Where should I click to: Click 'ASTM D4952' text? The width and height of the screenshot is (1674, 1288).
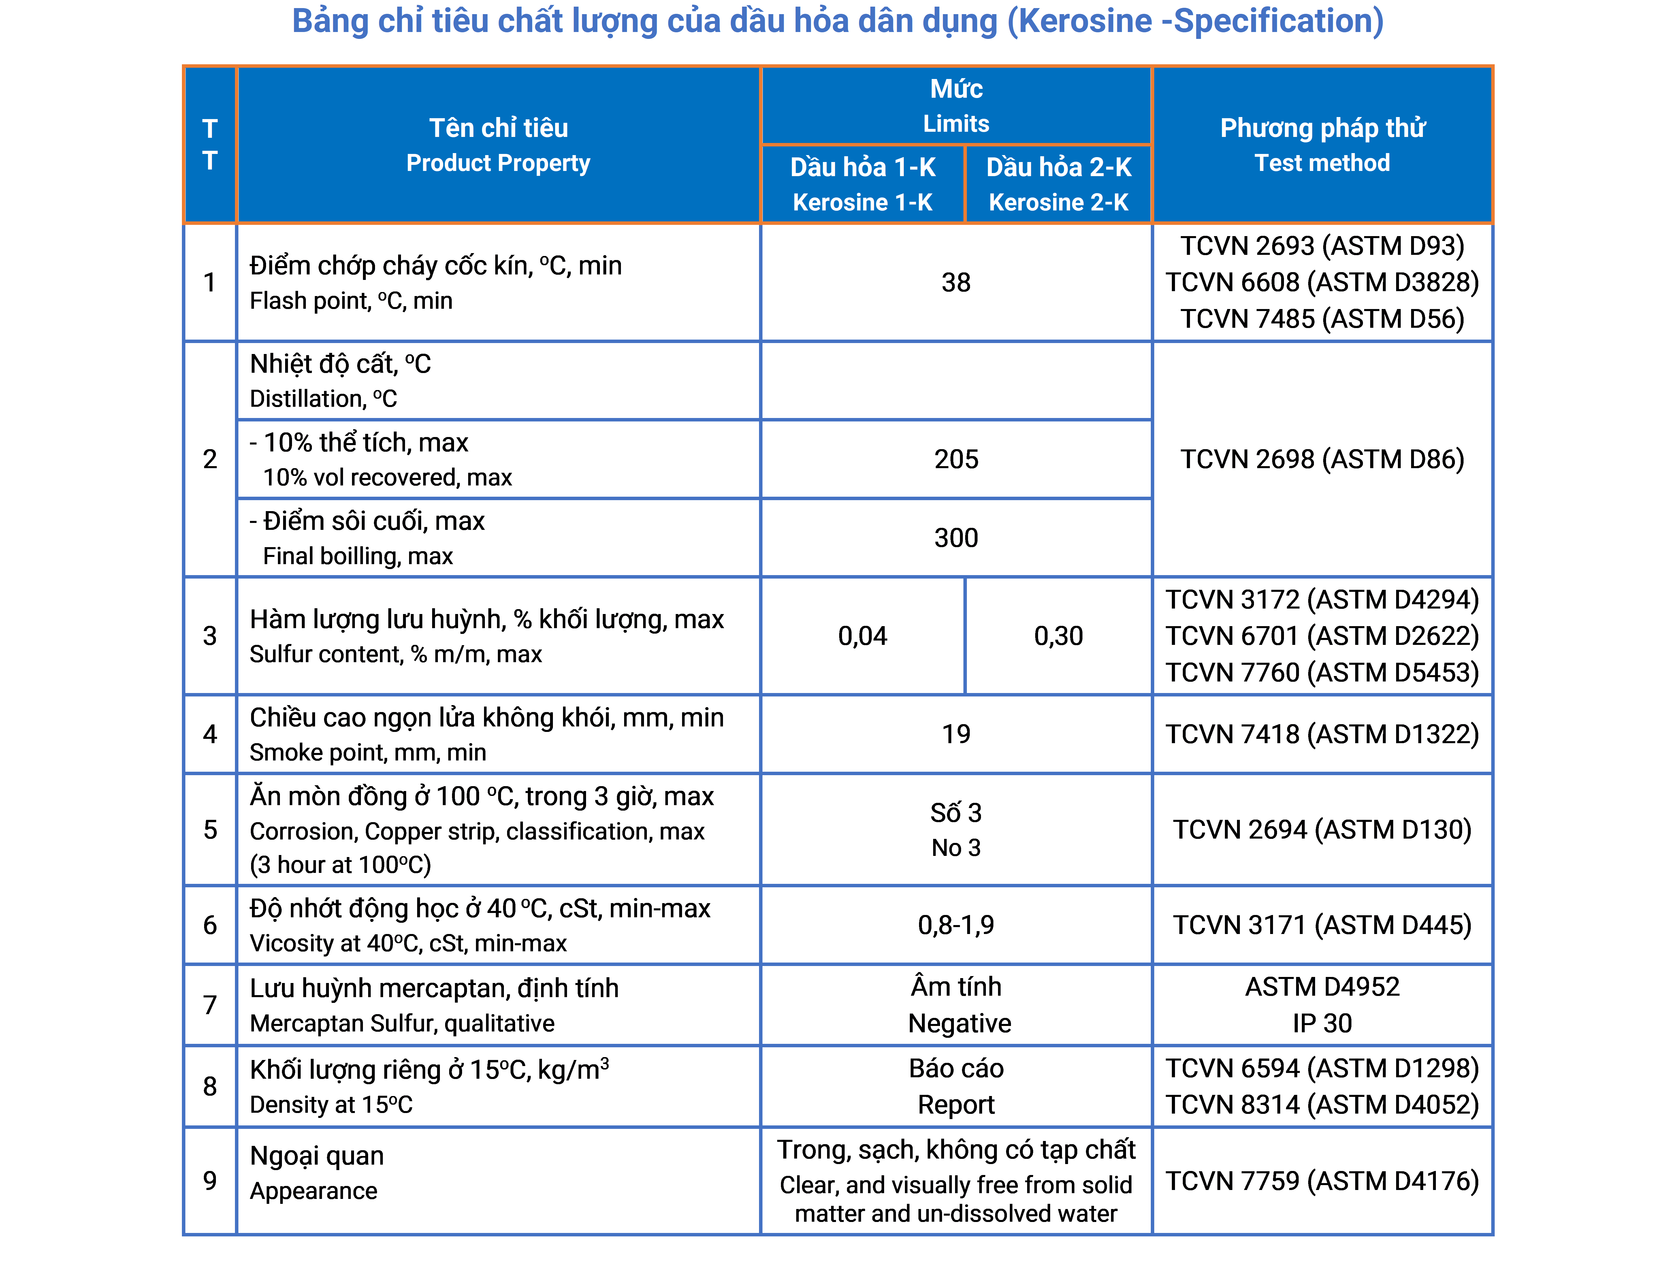(1322, 987)
